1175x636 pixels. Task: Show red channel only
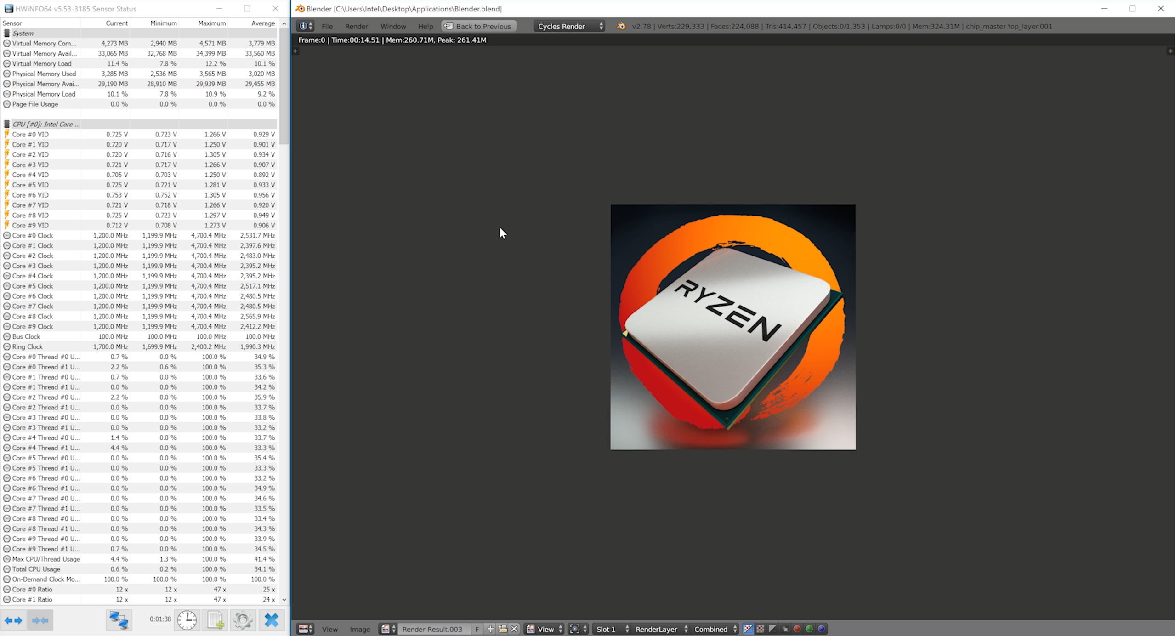[x=797, y=629]
